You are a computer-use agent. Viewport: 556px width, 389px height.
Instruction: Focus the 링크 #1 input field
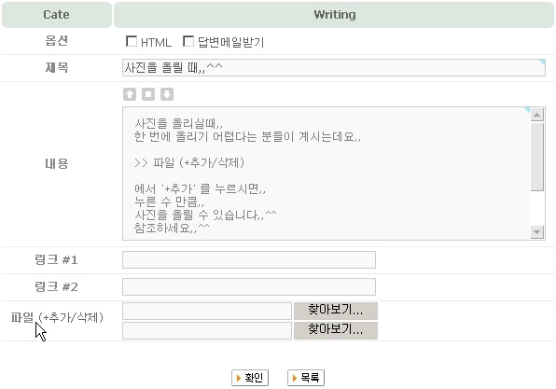coord(249,260)
